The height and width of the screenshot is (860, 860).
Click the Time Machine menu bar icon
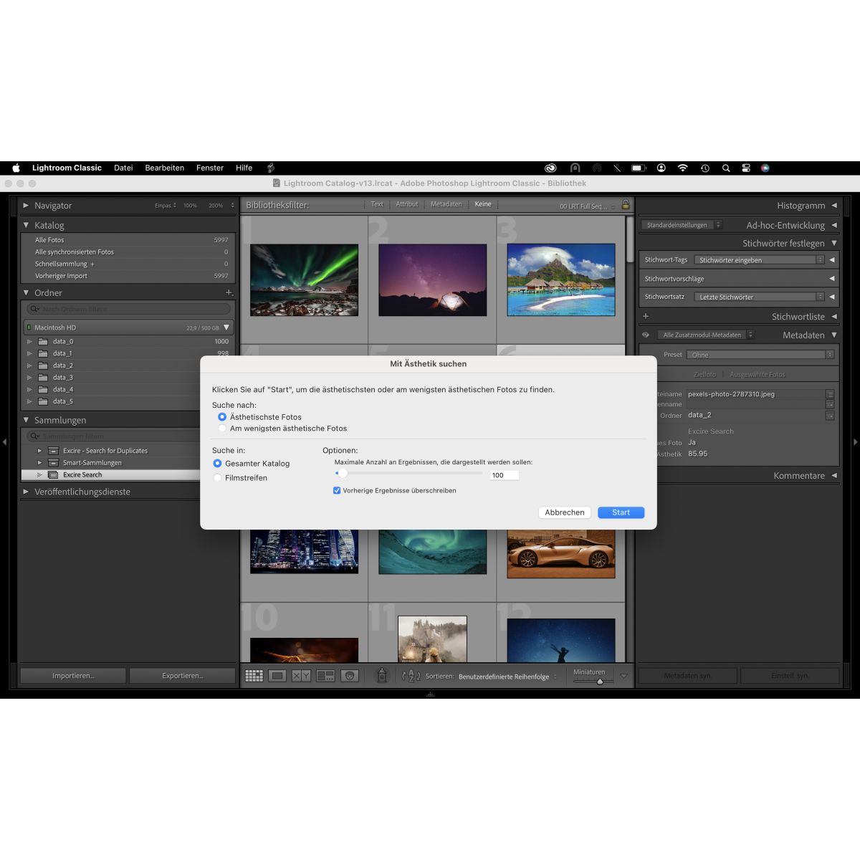click(705, 168)
